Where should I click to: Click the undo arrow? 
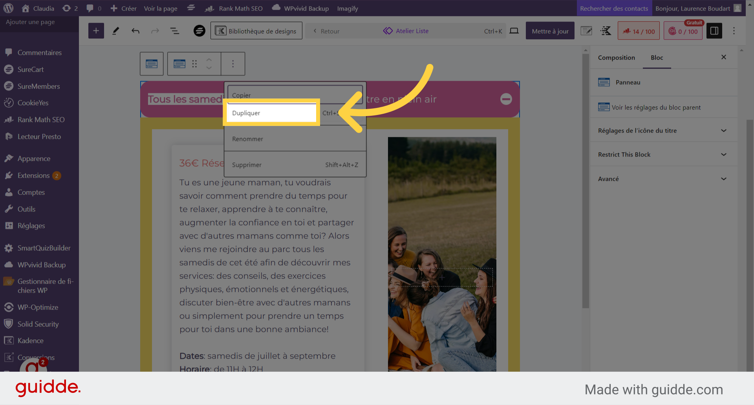135,31
